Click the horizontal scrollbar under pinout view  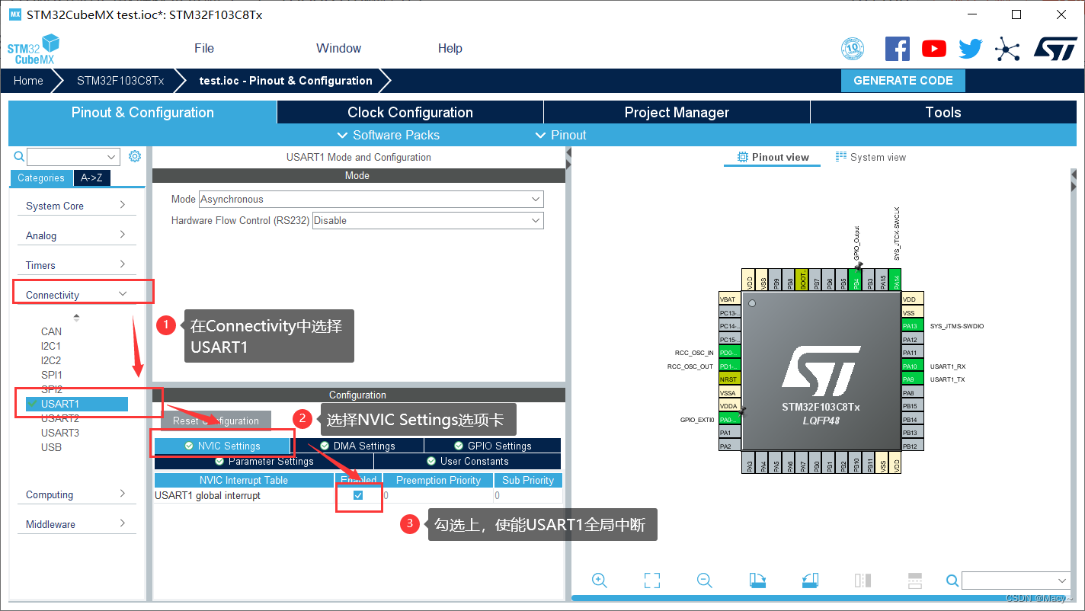point(821,598)
